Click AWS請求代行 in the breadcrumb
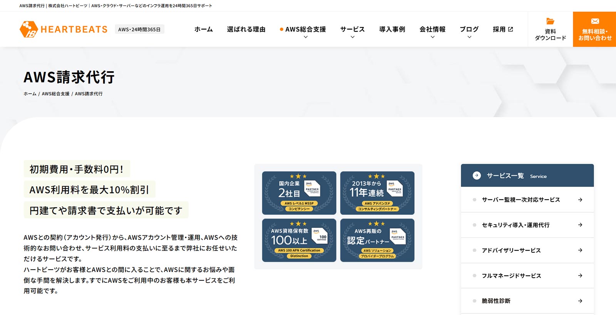This screenshot has width=616, height=315. [x=89, y=94]
